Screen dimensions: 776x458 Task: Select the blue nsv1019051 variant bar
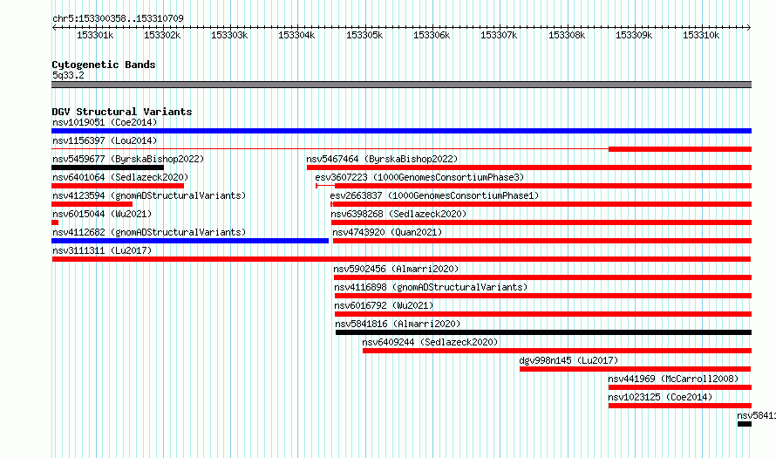tap(401, 131)
